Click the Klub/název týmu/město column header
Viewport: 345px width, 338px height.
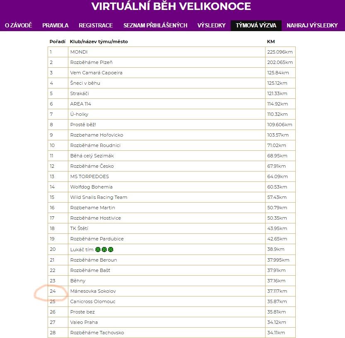point(99,42)
